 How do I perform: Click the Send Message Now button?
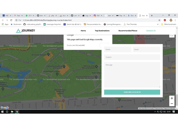click(x=132, y=92)
